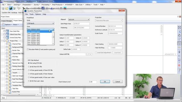182x102 pixels.
Task: Click the red triangle icon in main toolbar
Action: (x=65, y=8)
